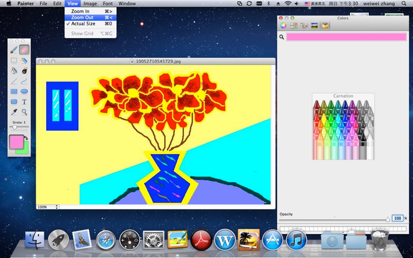This screenshot has height=258, width=413.
Task: Open the Window menu
Action: (x=127, y=4)
